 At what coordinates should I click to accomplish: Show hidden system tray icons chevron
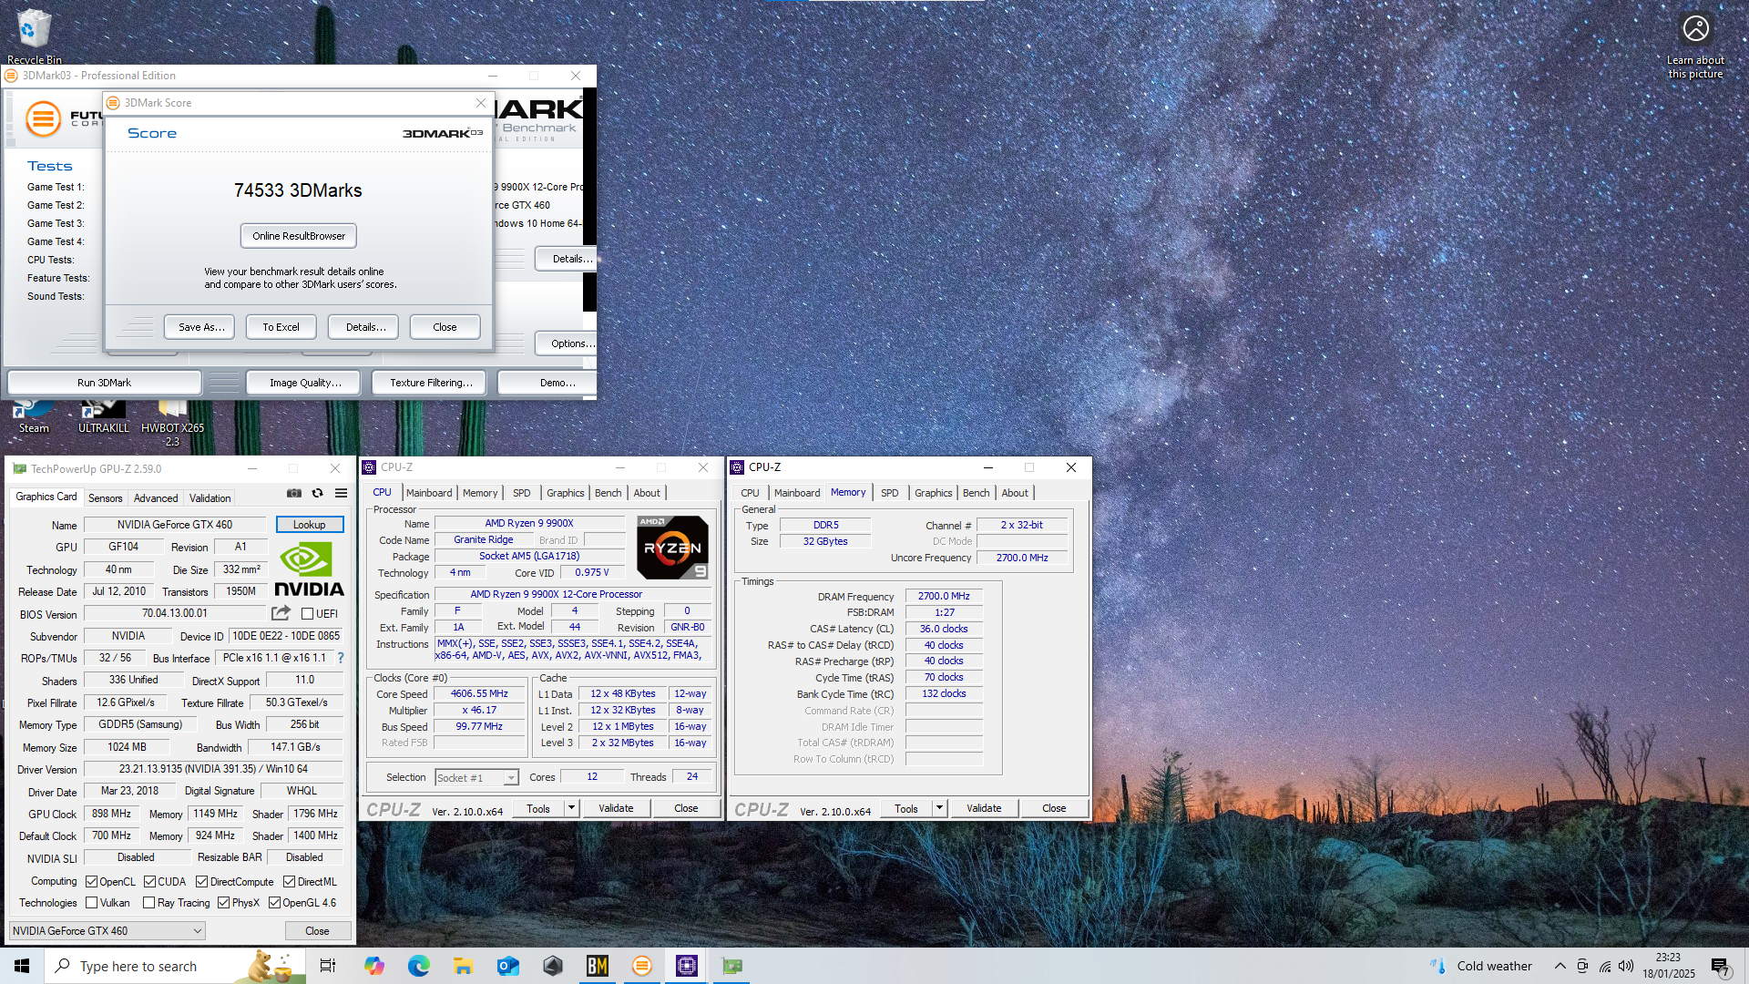pyautogui.click(x=1560, y=966)
